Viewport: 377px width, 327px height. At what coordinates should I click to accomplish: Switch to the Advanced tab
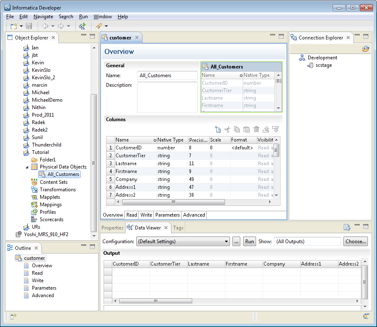tap(194, 215)
